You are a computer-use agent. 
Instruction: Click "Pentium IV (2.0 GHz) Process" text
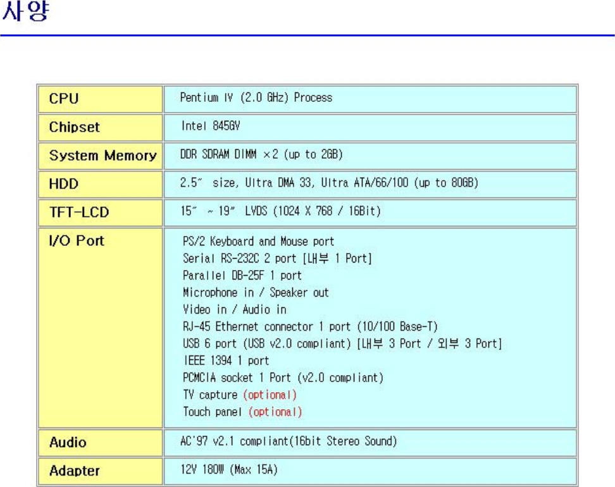point(256,97)
